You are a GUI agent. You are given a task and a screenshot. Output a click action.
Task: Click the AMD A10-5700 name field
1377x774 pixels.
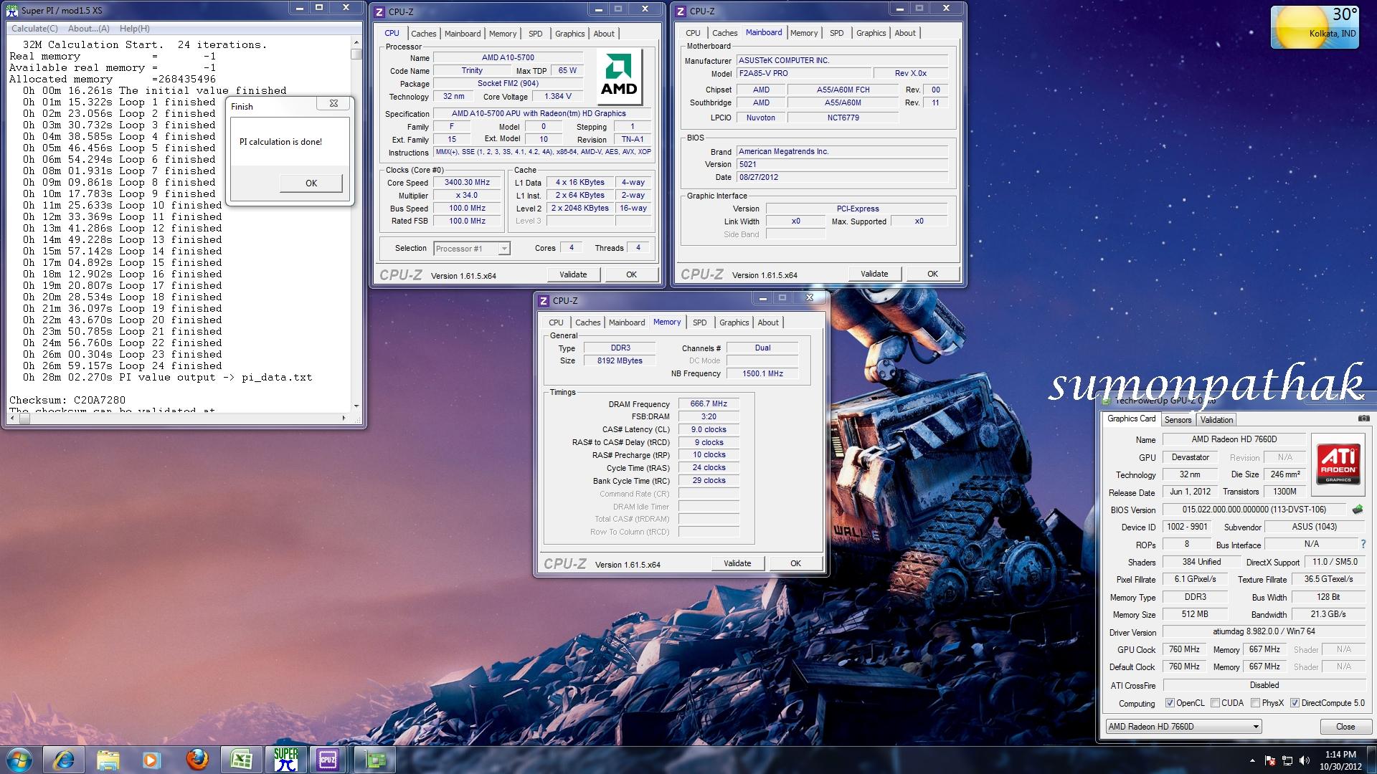[508, 57]
